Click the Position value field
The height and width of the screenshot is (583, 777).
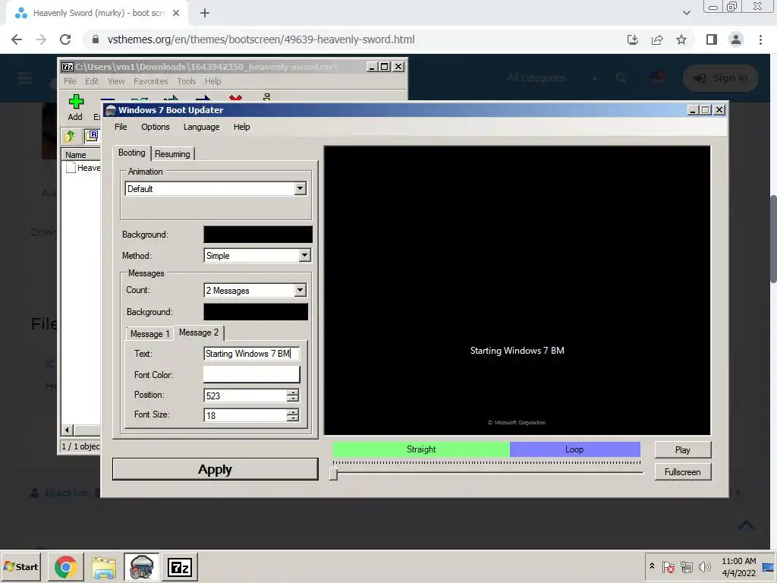[245, 395]
